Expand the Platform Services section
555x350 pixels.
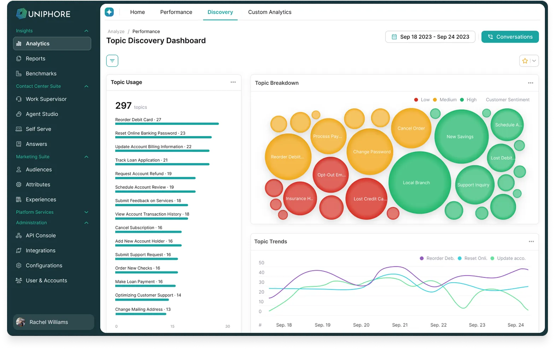click(x=86, y=212)
